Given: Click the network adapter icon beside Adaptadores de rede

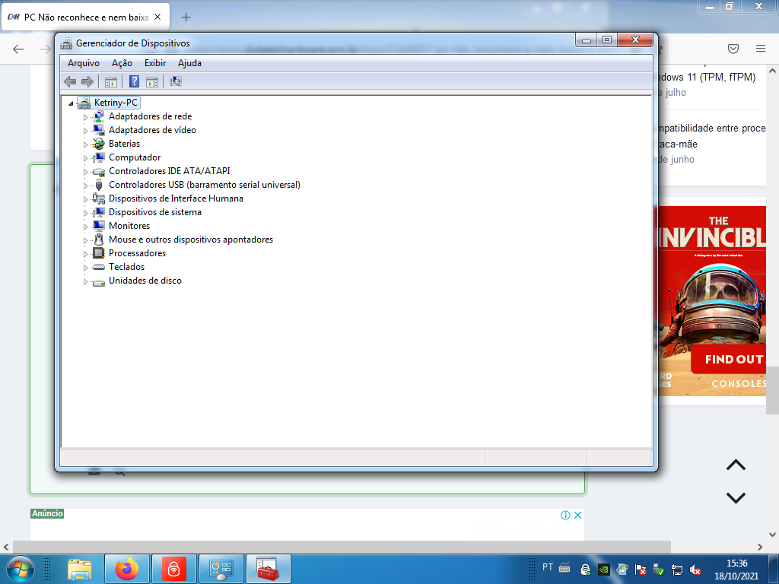Looking at the screenshot, I should [99, 116].
